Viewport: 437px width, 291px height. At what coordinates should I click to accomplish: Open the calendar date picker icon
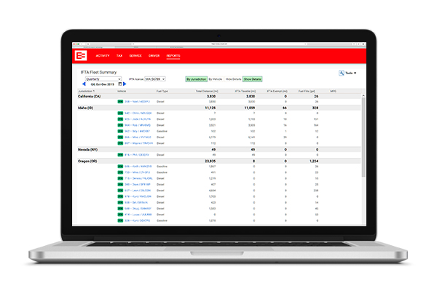click(121, 84)
